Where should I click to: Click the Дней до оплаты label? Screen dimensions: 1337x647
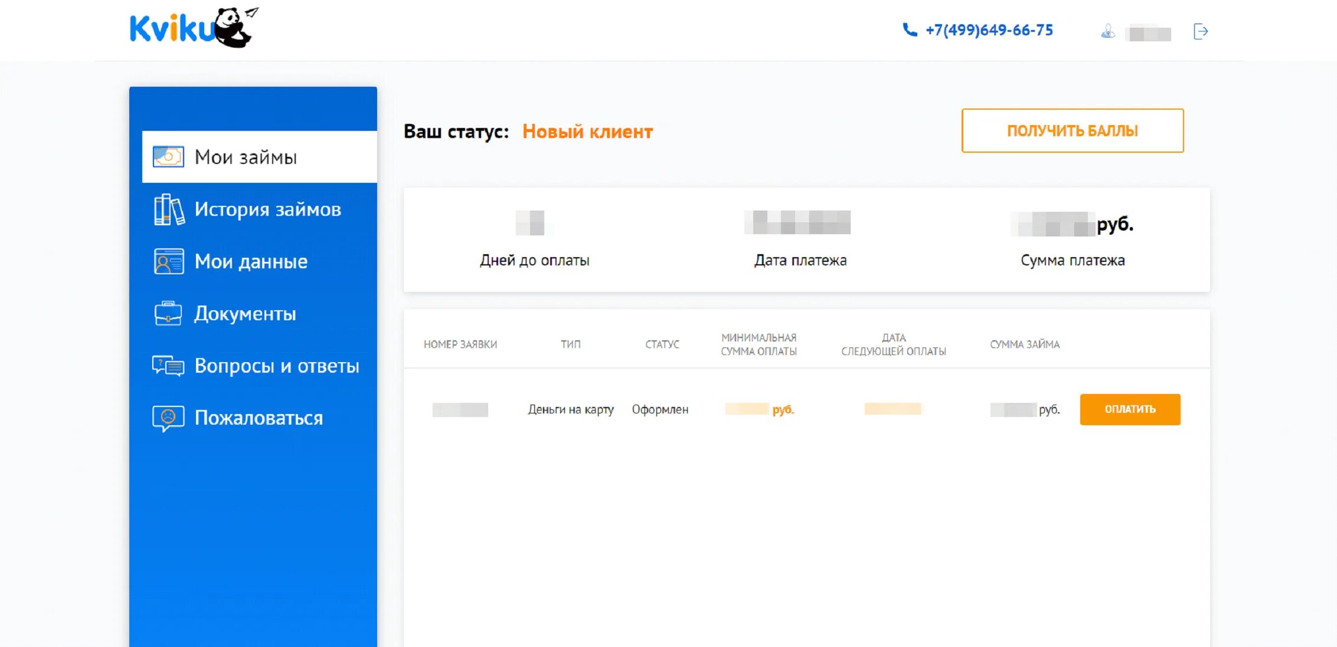tap(534, 260)
